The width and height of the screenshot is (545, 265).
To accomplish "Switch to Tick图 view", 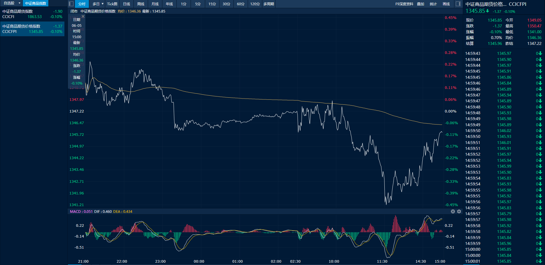I will click(x=112, y=4).
